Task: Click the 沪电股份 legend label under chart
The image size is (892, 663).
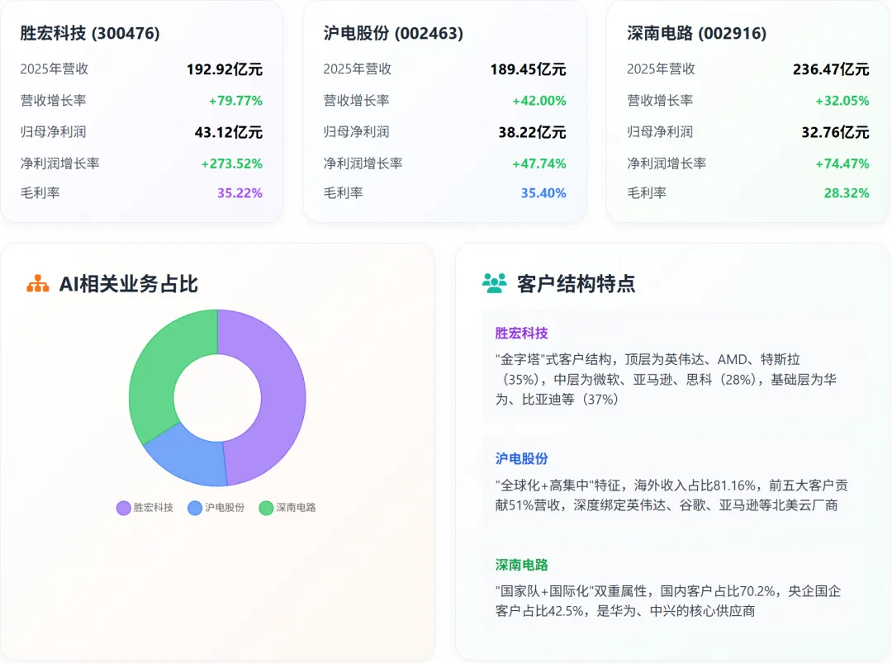Action: [225, 508]
